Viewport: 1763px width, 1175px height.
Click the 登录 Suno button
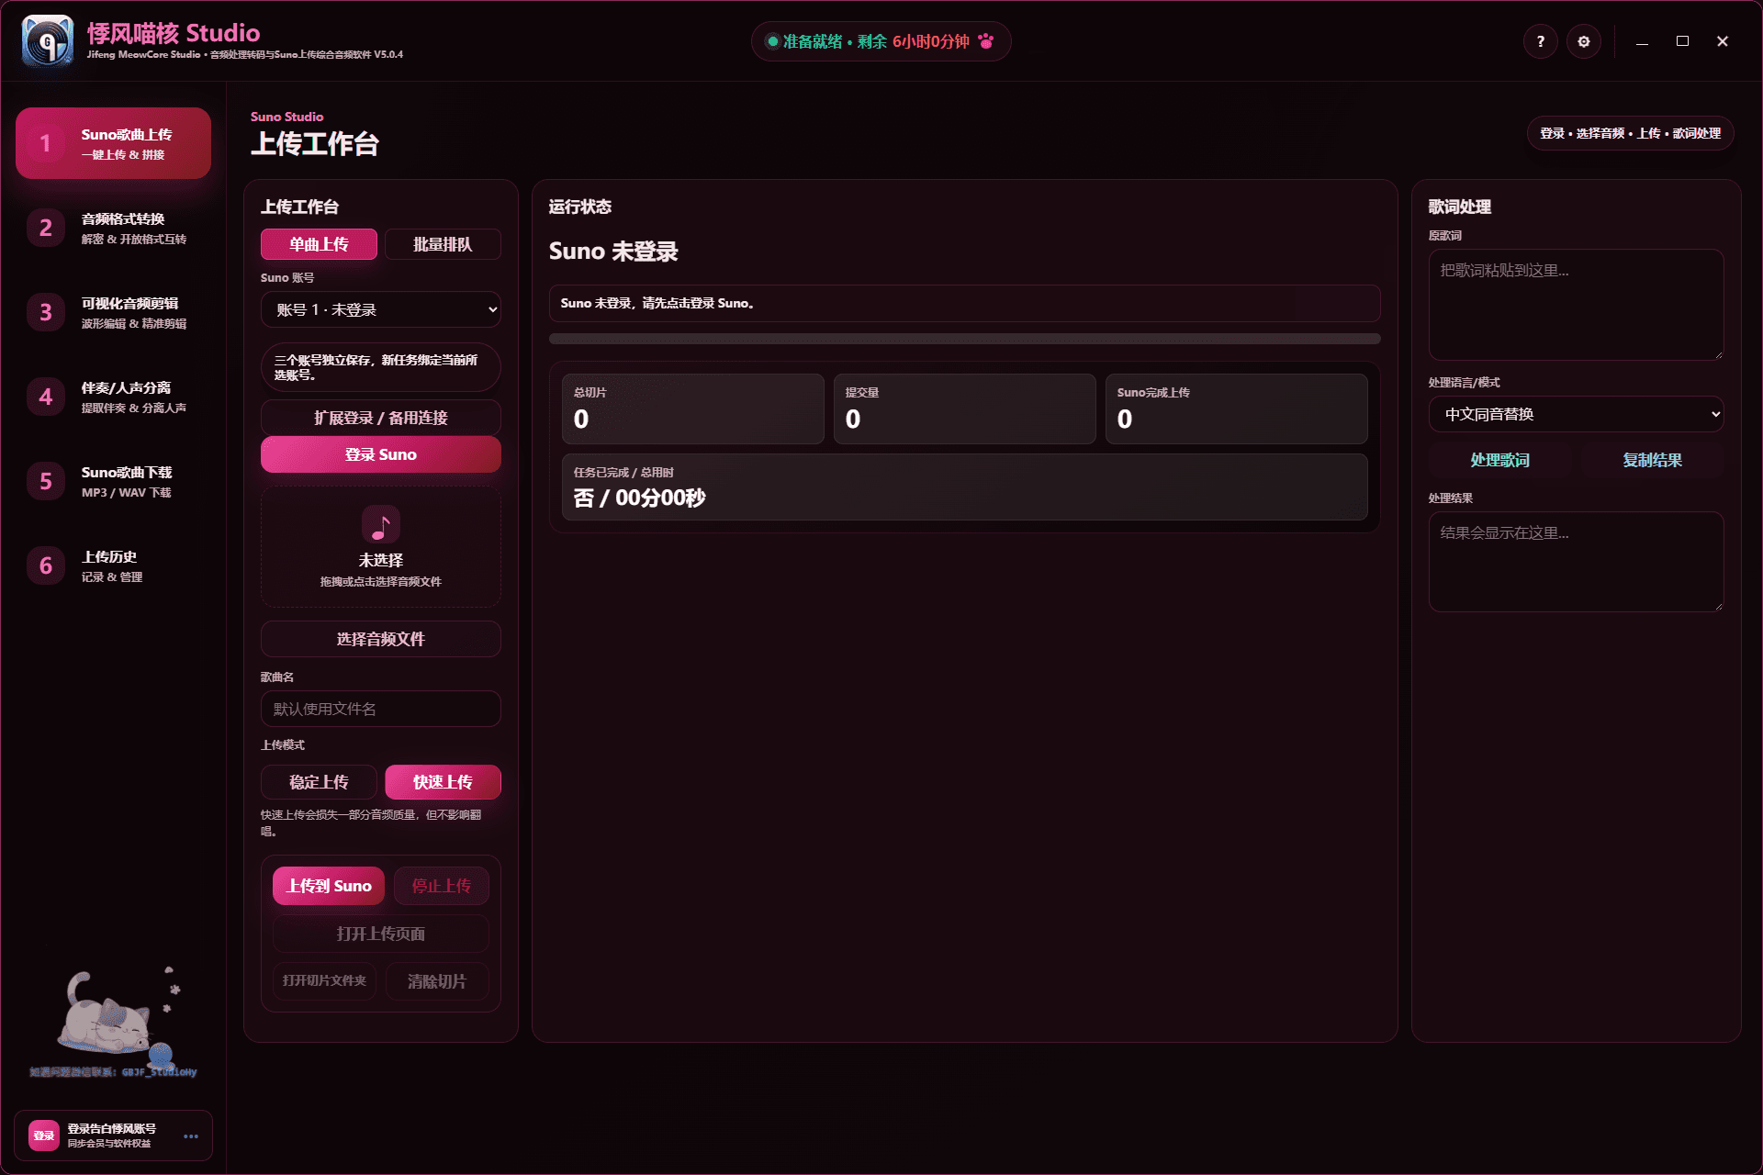[381, 454]
